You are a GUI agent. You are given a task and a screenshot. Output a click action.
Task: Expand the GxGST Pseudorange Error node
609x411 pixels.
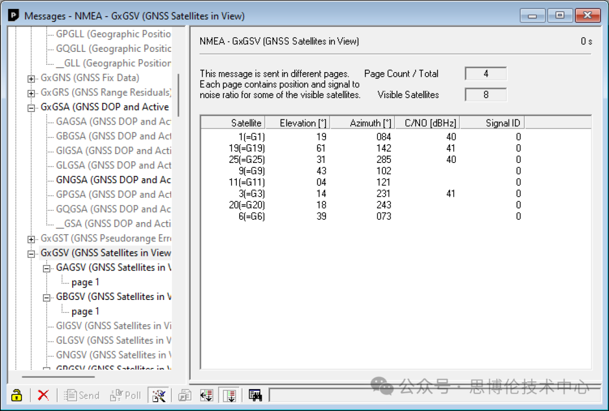coord(32,239)
